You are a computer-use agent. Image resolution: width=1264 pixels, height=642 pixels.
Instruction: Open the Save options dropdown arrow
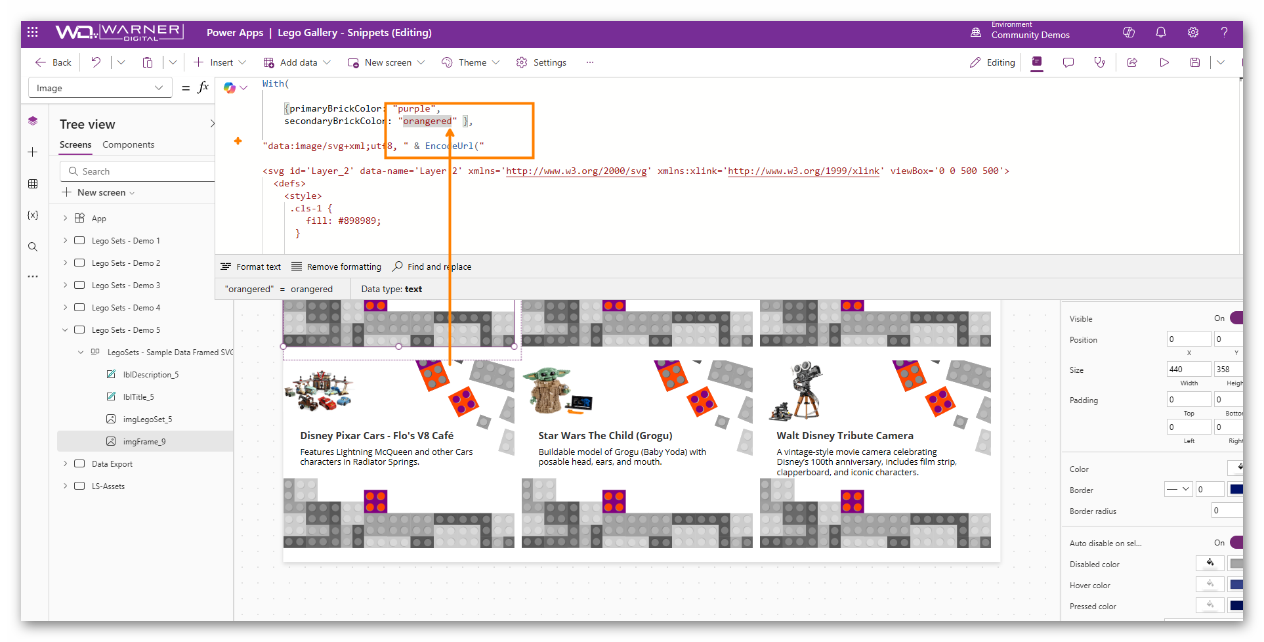point(1221,62)
